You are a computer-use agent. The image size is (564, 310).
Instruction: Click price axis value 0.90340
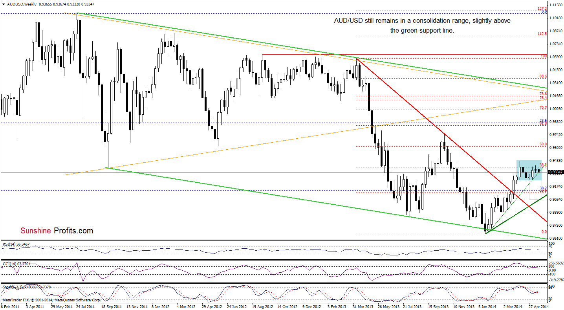[x=555, y=200]
